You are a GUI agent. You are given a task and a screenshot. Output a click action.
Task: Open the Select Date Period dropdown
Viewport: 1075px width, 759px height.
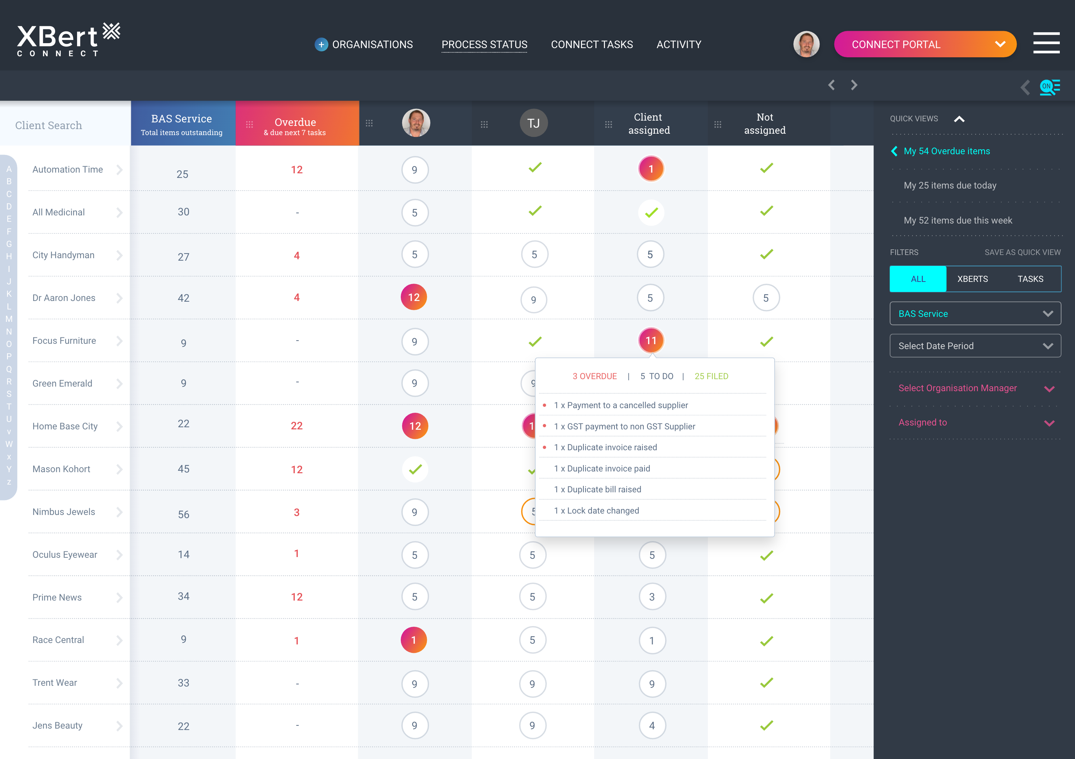click(x=975, y=346)
